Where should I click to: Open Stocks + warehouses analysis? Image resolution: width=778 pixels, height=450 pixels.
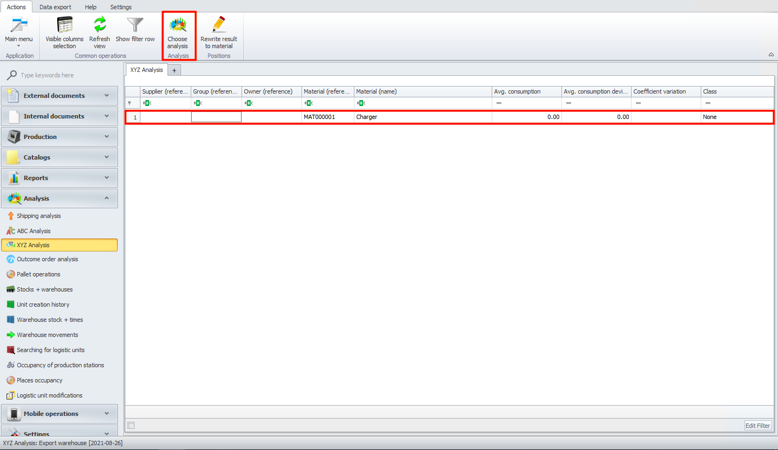click(x=45, y=289)
